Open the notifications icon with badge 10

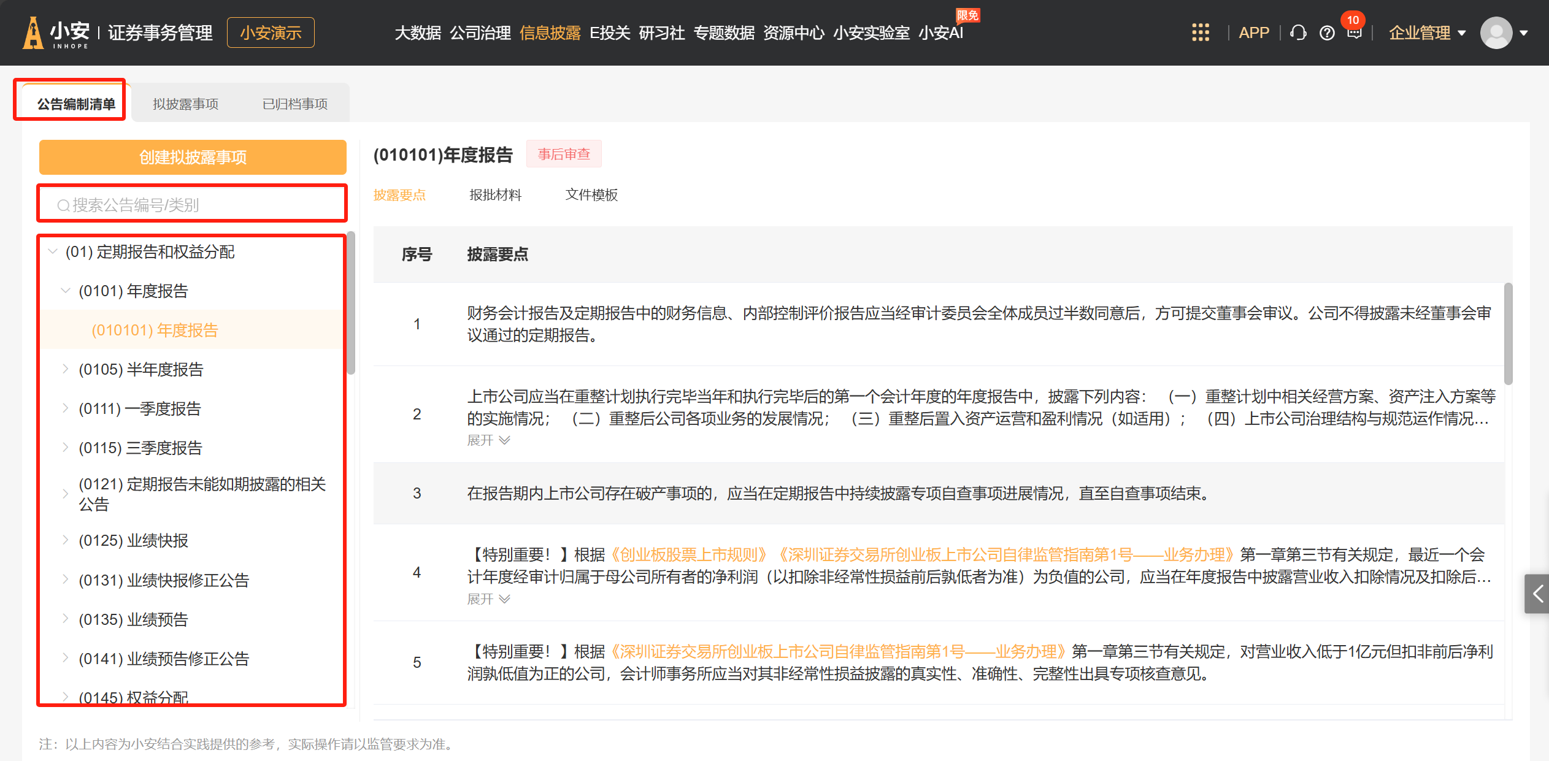click(x=1354, y=33)
